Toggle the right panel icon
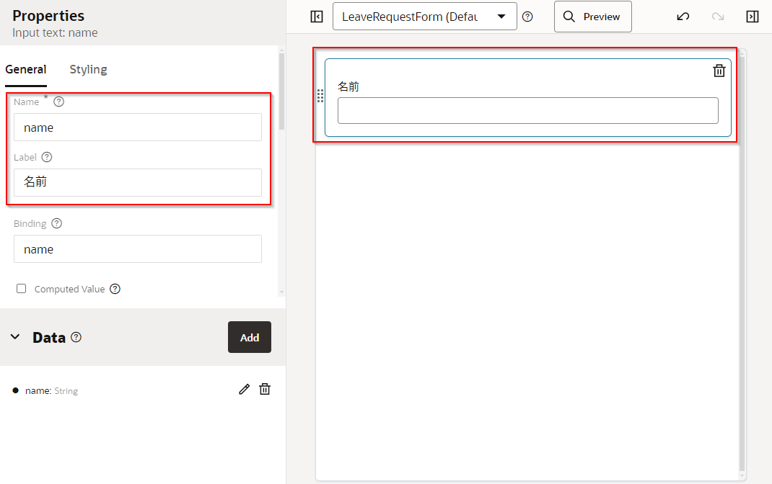772x484 pixels. point(752,17)
